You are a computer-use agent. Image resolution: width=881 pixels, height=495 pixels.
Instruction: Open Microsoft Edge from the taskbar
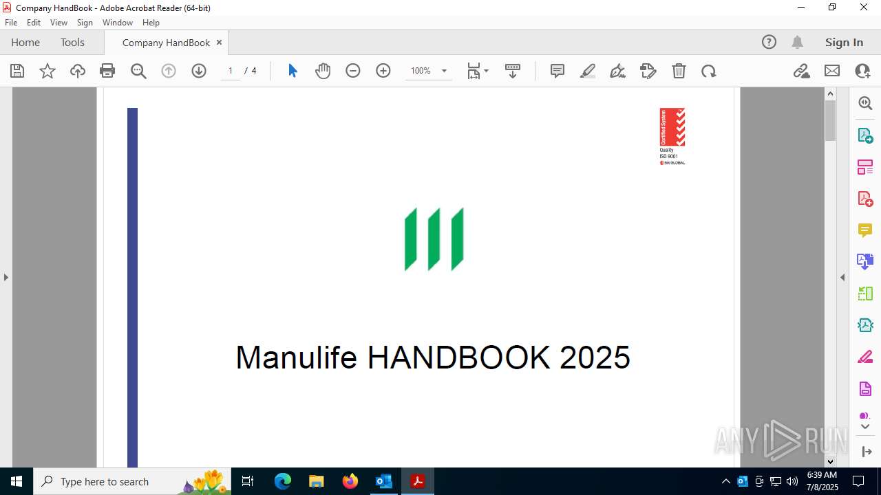click(x=283, y=481)
